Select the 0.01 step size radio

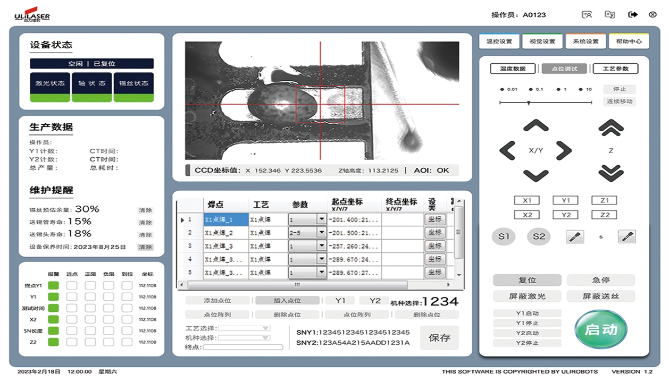coord(503,89)
